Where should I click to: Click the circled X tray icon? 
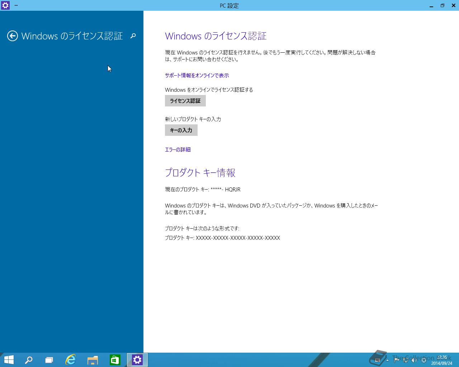tap(423, 360)
